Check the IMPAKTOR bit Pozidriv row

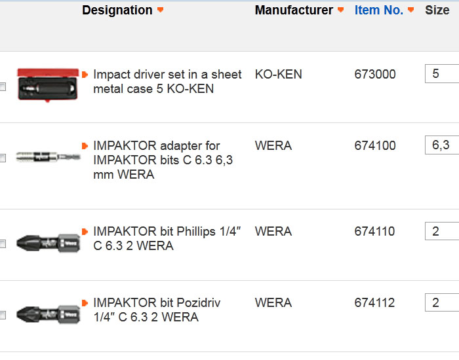[x=3, y=315]
